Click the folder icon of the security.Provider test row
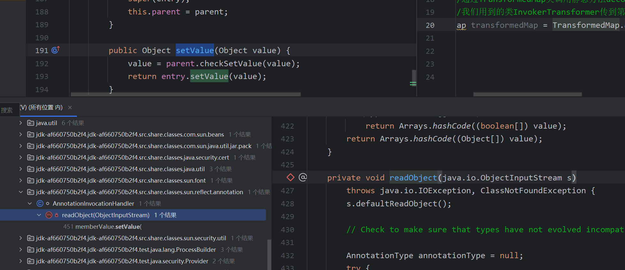 coord(31,261)
